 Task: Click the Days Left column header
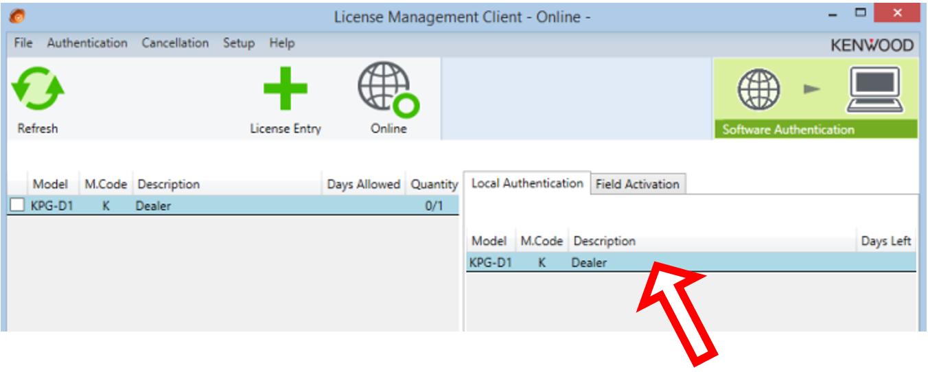pos(886,241)
